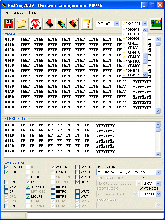
Task: Disable the LVP checkbox
Action: pyautogui.click(x=28, y=182)
